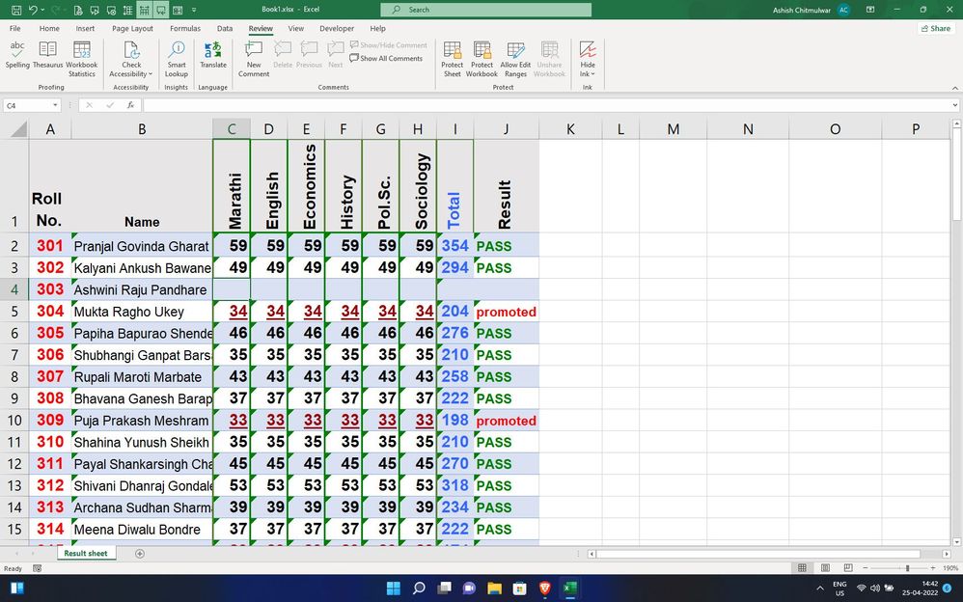The width and height of the screenshot is (963, 602).
Task: Open taskbar Search icon
Action: click(x=419, y=588)
